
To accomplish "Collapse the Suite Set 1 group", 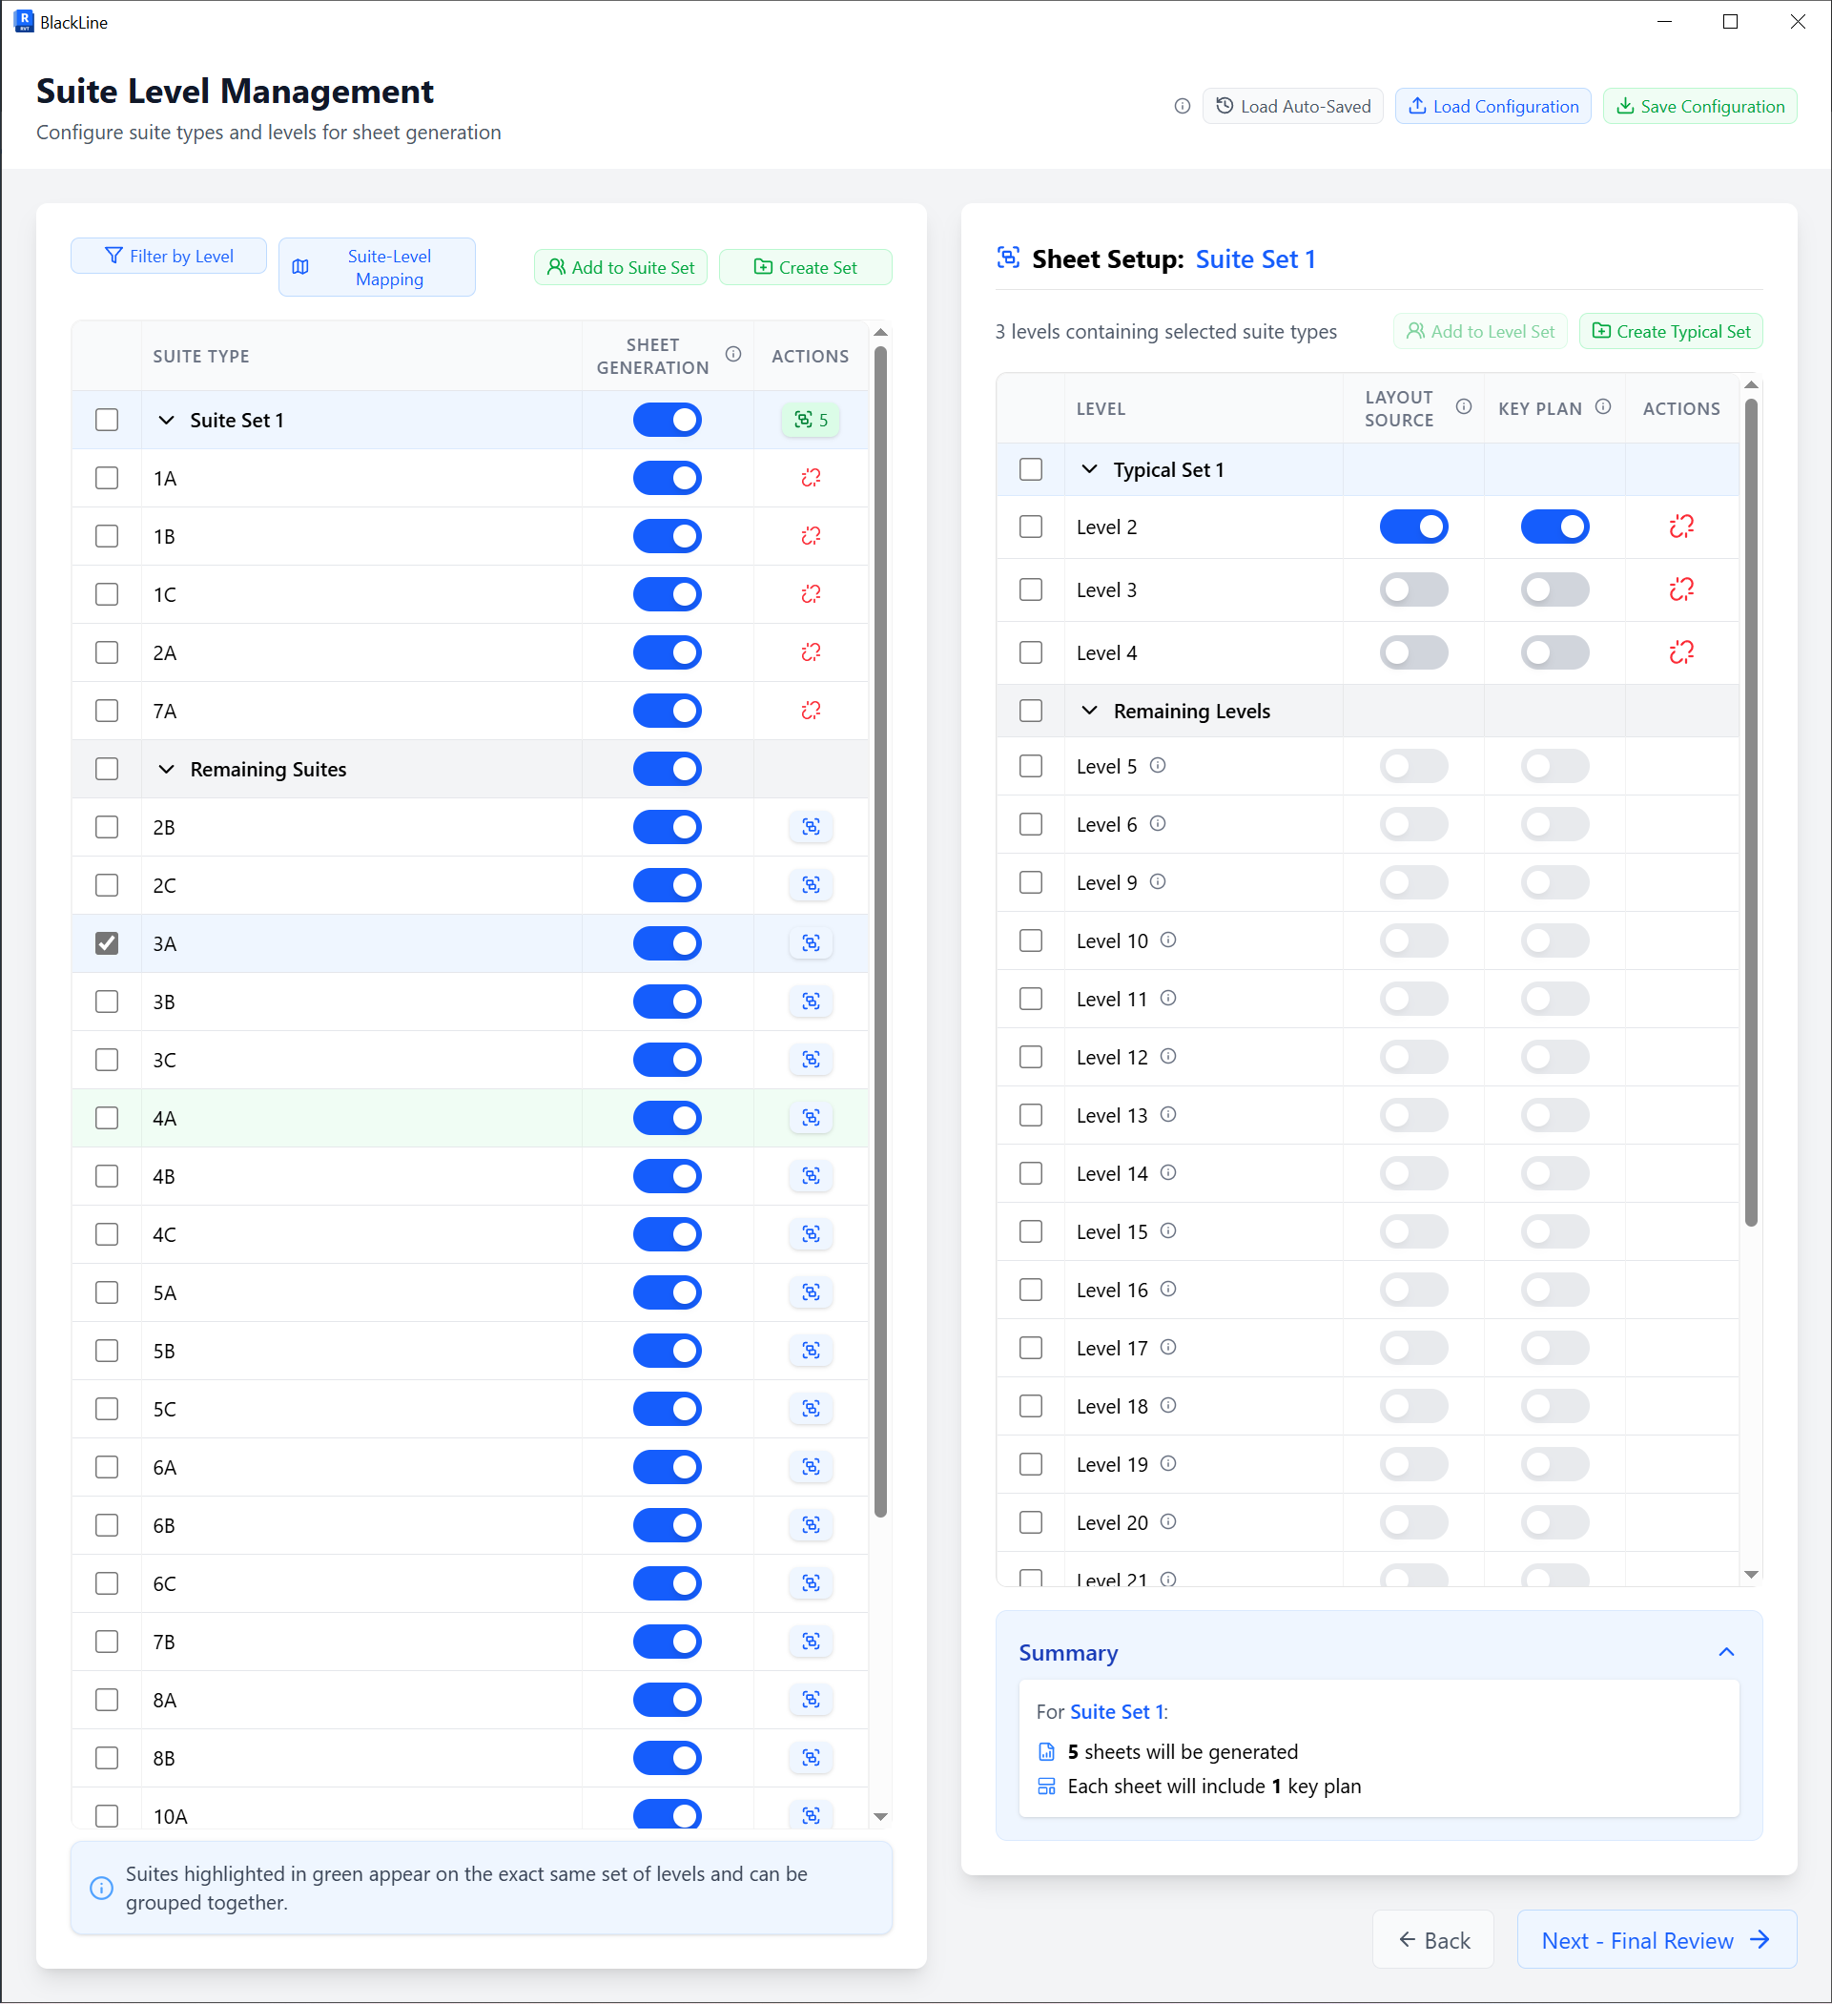I will pos(166,421).
